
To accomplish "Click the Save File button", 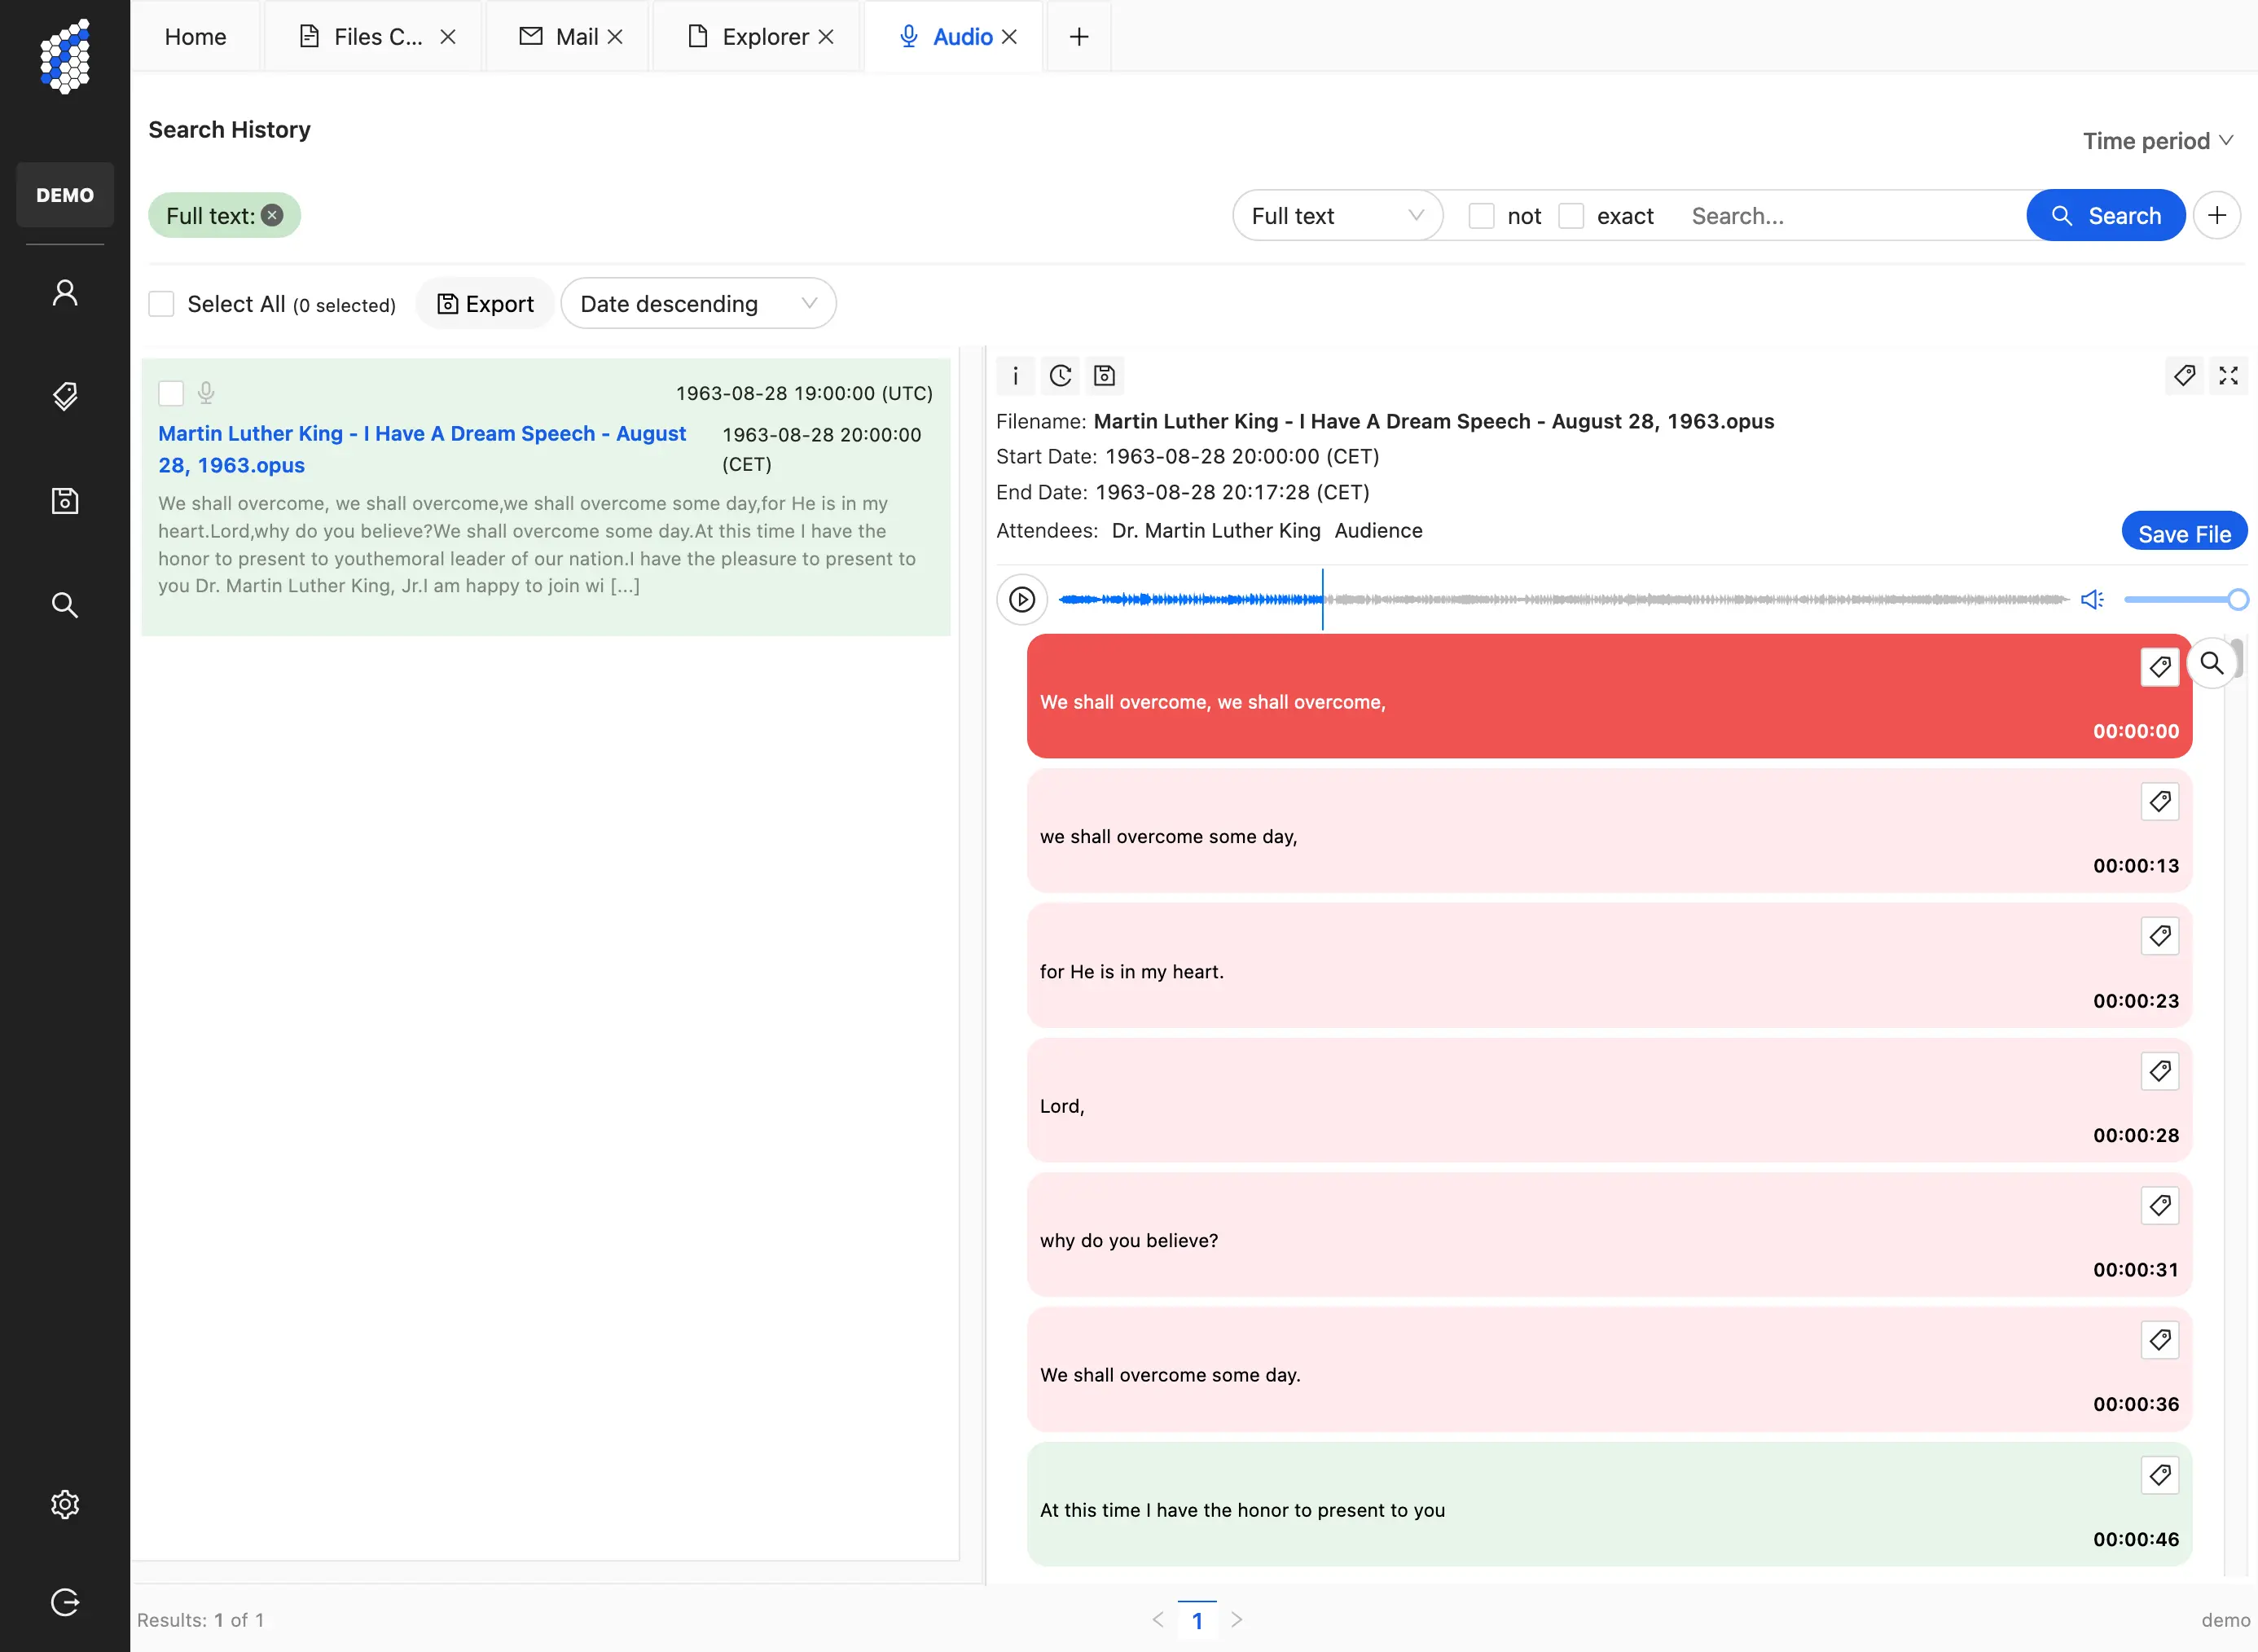I will pyautogui.click(x=2184, y=531).
